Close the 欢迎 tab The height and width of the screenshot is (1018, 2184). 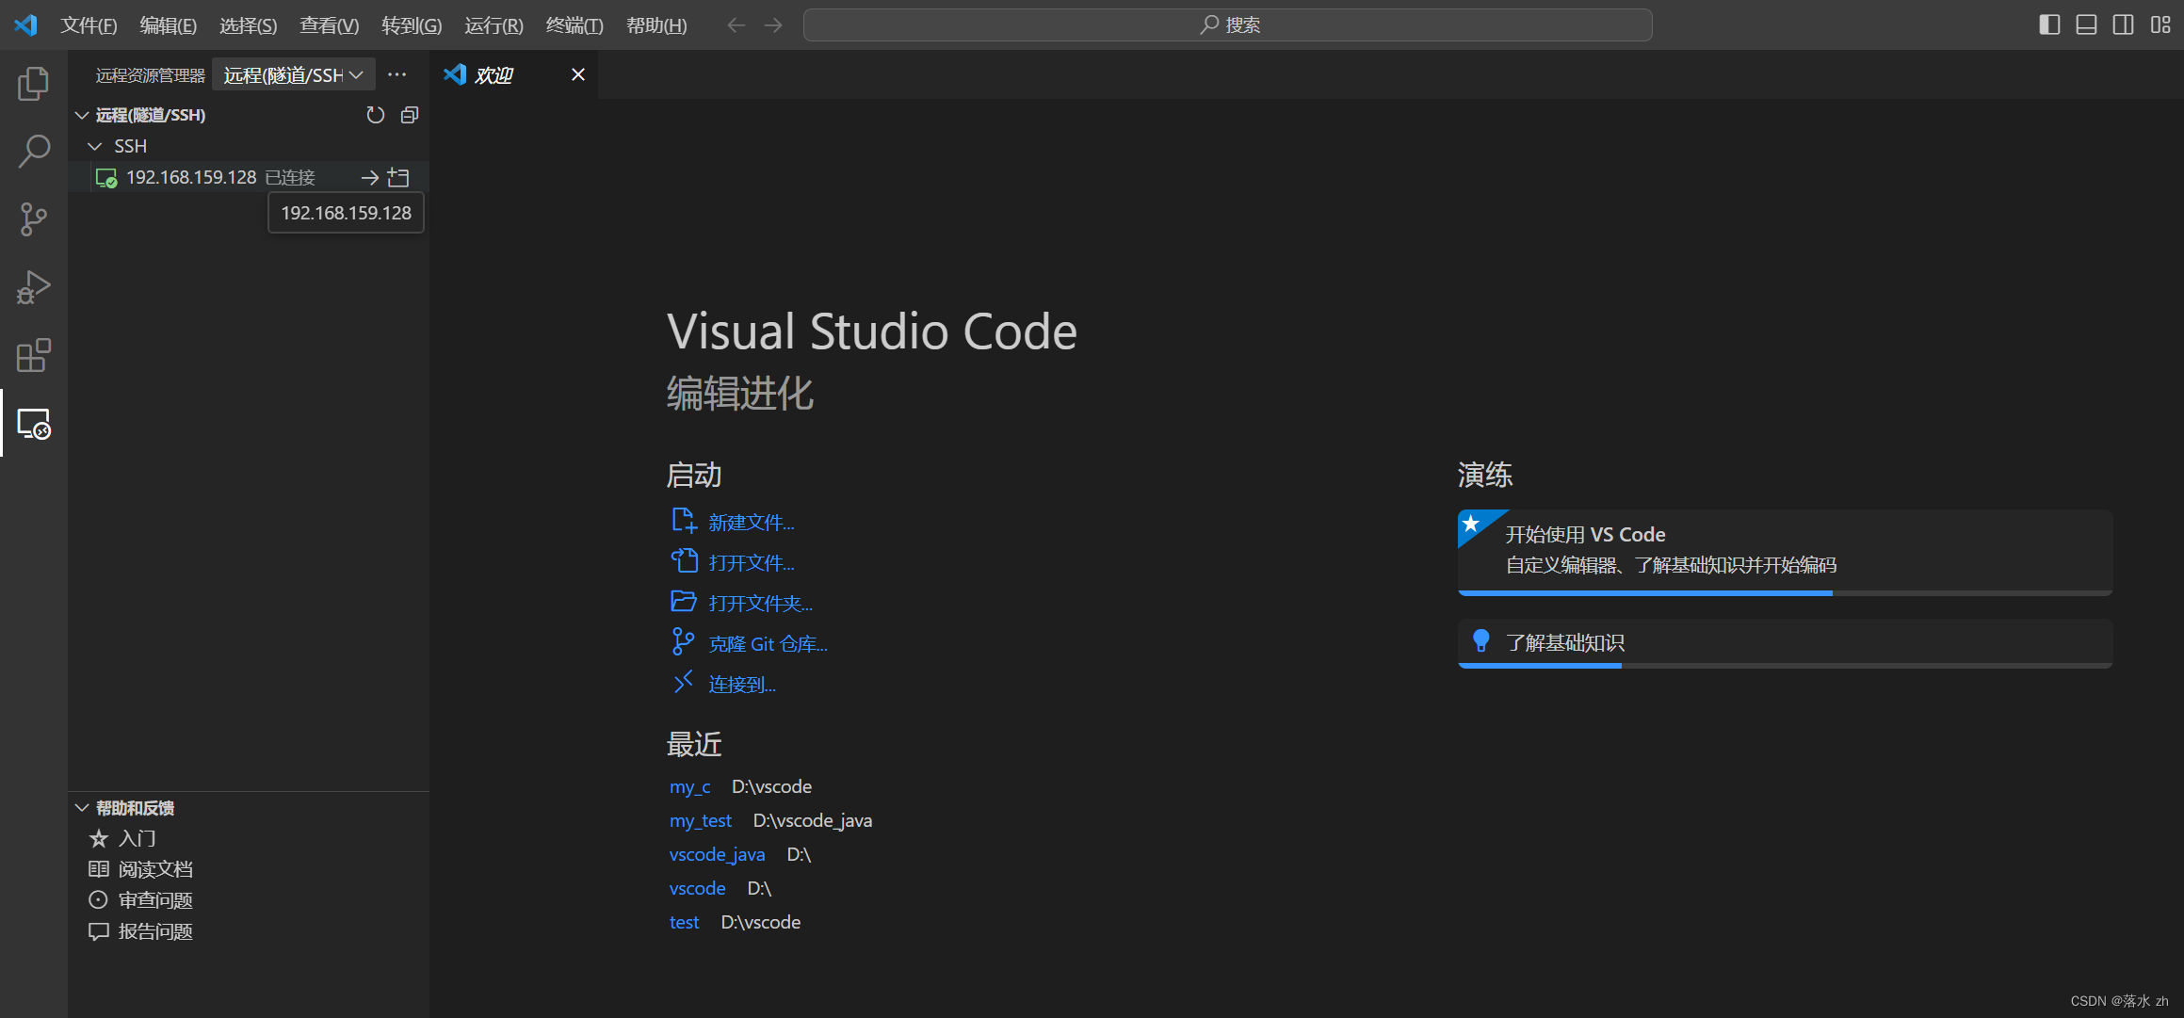(578, 74)
